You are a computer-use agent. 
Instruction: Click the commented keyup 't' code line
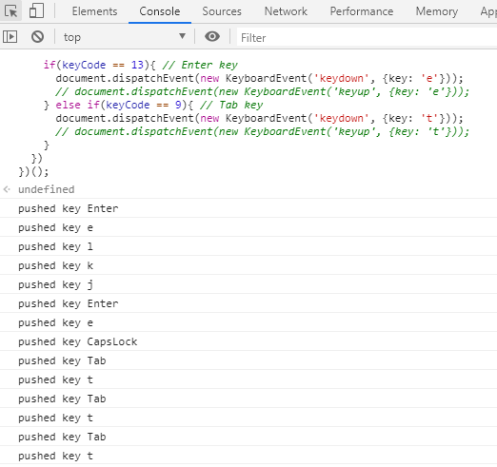point(263,131)
